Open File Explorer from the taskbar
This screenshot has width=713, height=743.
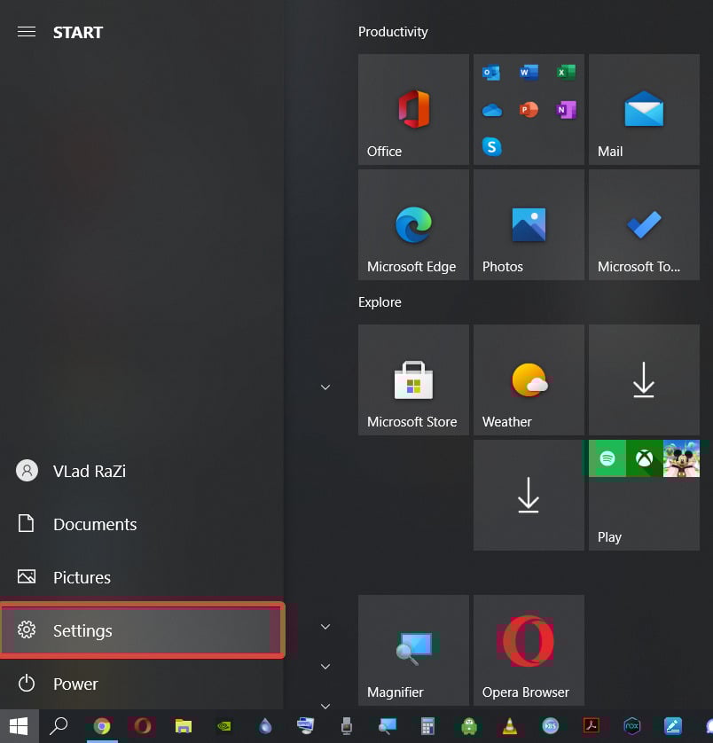coord(184,726)
